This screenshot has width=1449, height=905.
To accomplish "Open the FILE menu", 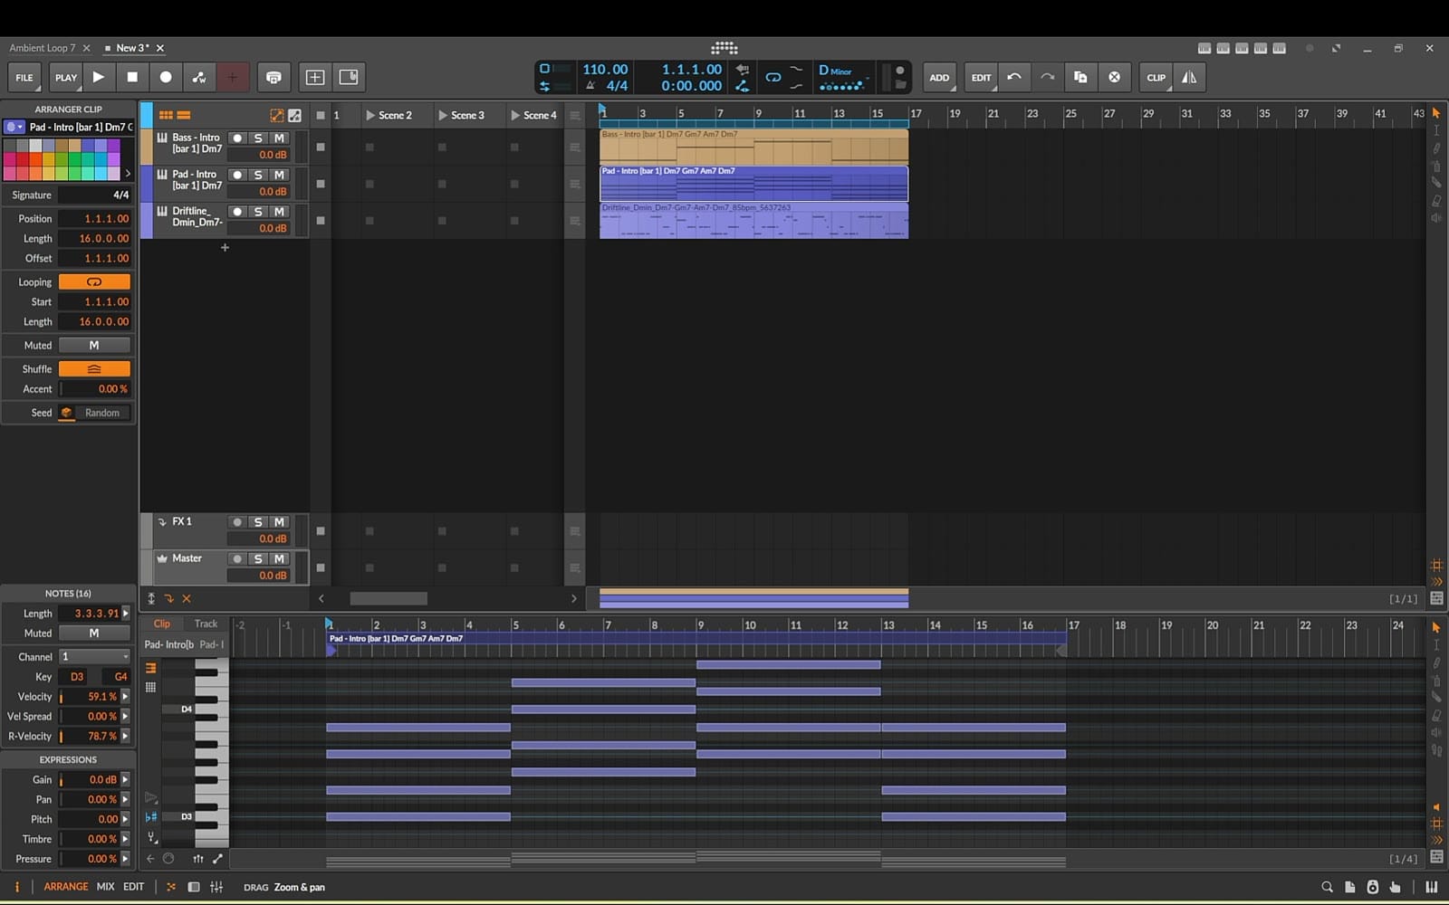I will pyautogui.click(x=24, y=77).
